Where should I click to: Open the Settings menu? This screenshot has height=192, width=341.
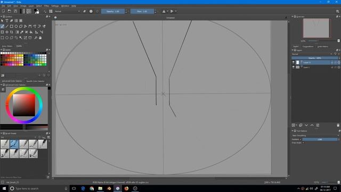pyautogui.click(x=55, y=6)
